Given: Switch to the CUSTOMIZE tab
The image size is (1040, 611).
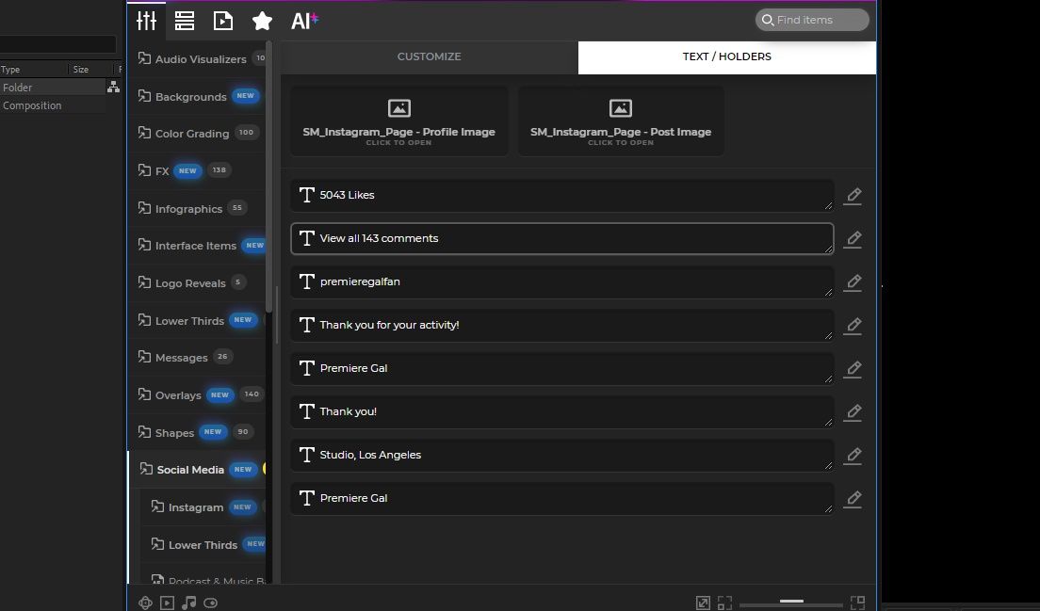Looking at the screenshot, I should click(429, 56).
